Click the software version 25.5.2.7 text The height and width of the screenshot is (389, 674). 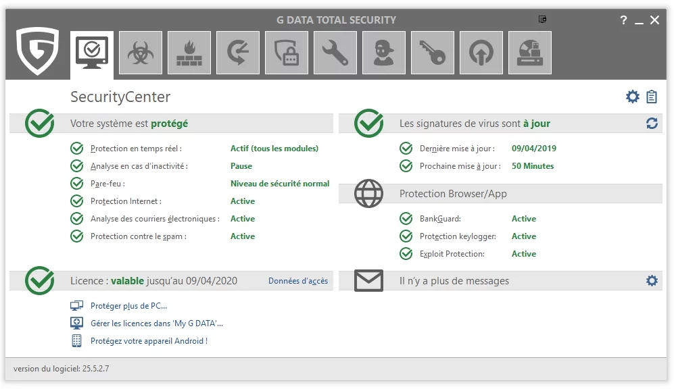[61, 368]
